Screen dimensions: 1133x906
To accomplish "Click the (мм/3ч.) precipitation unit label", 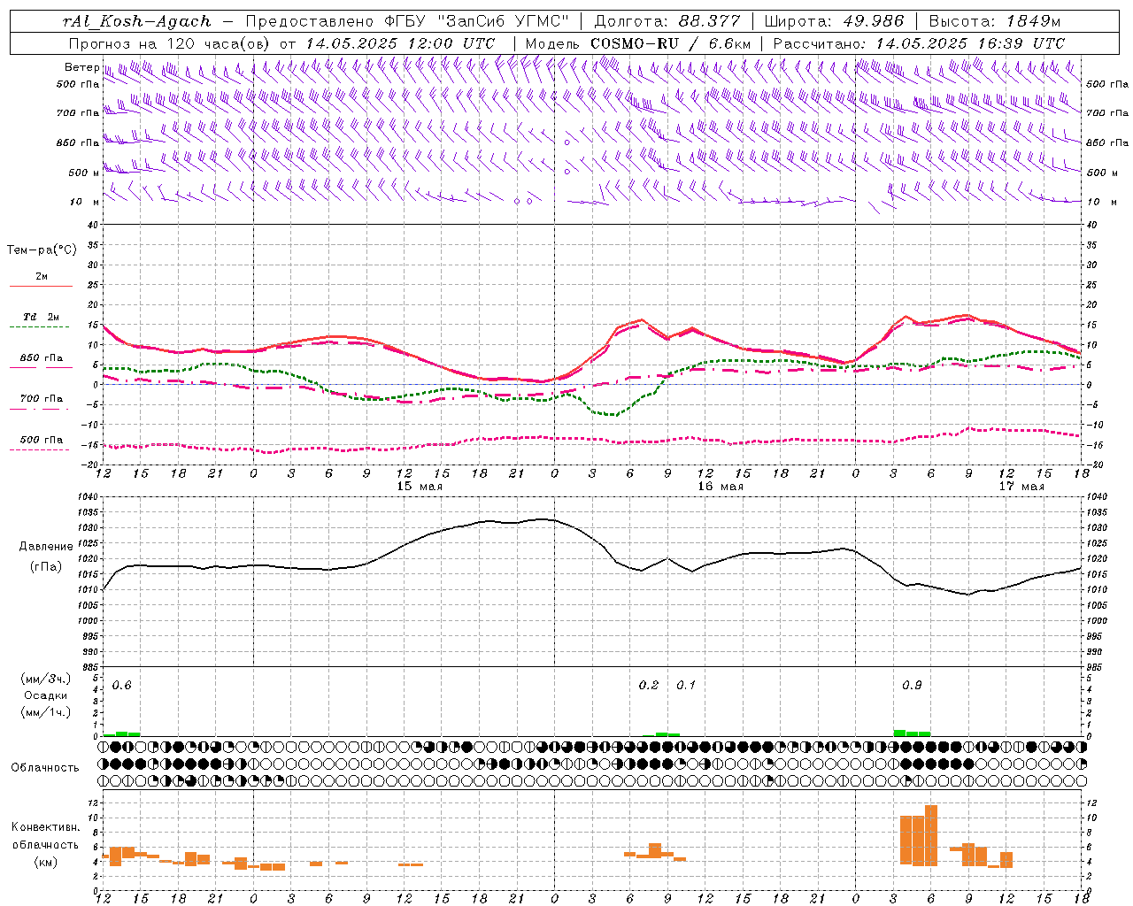I will [46, 679].
